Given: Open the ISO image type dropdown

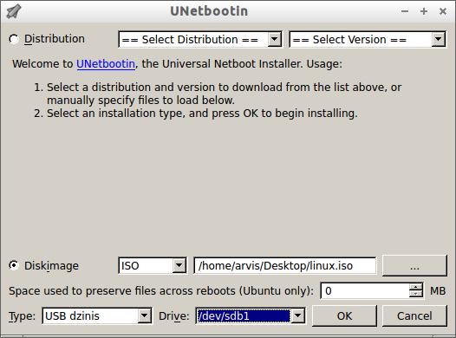Looking at the screenshot, I should click(153, 265).
